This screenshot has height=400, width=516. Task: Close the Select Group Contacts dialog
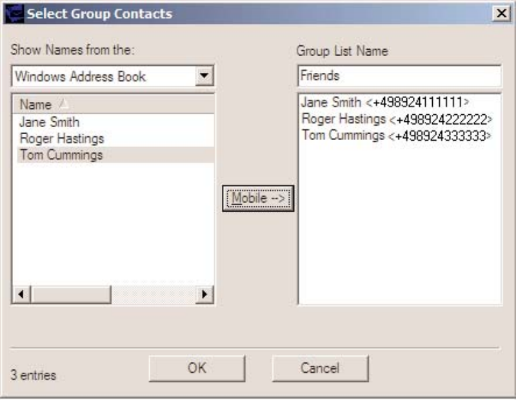[501, 14]
